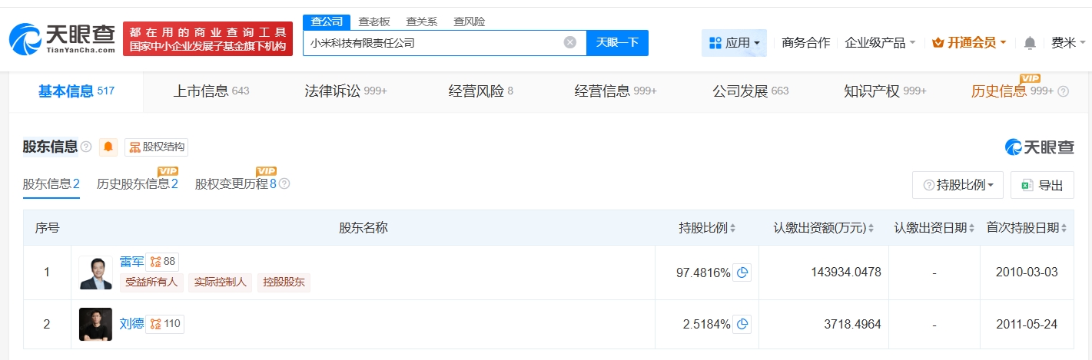Click 雷军's equity structure badge 88
The height and width of the screenshot is (360, 1092).
click(x=163, y=262)
